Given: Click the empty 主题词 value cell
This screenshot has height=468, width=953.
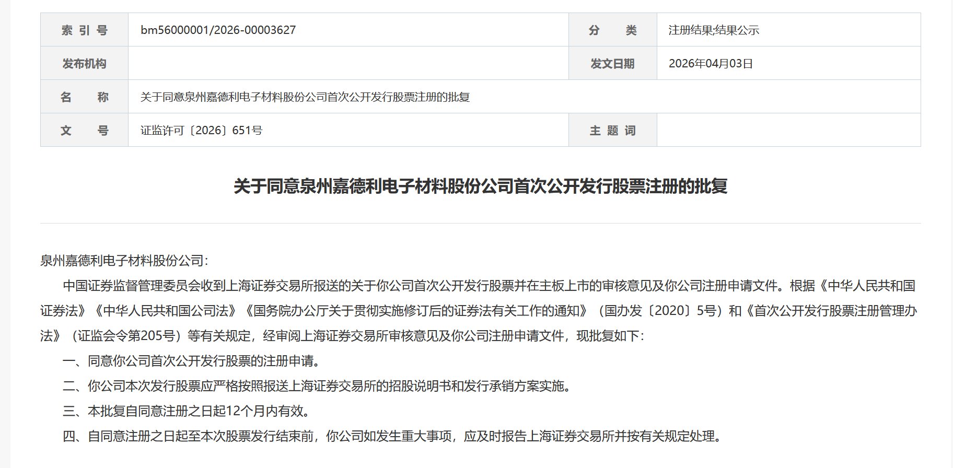Looking at the screenshot, I should (x=788, y=131).
